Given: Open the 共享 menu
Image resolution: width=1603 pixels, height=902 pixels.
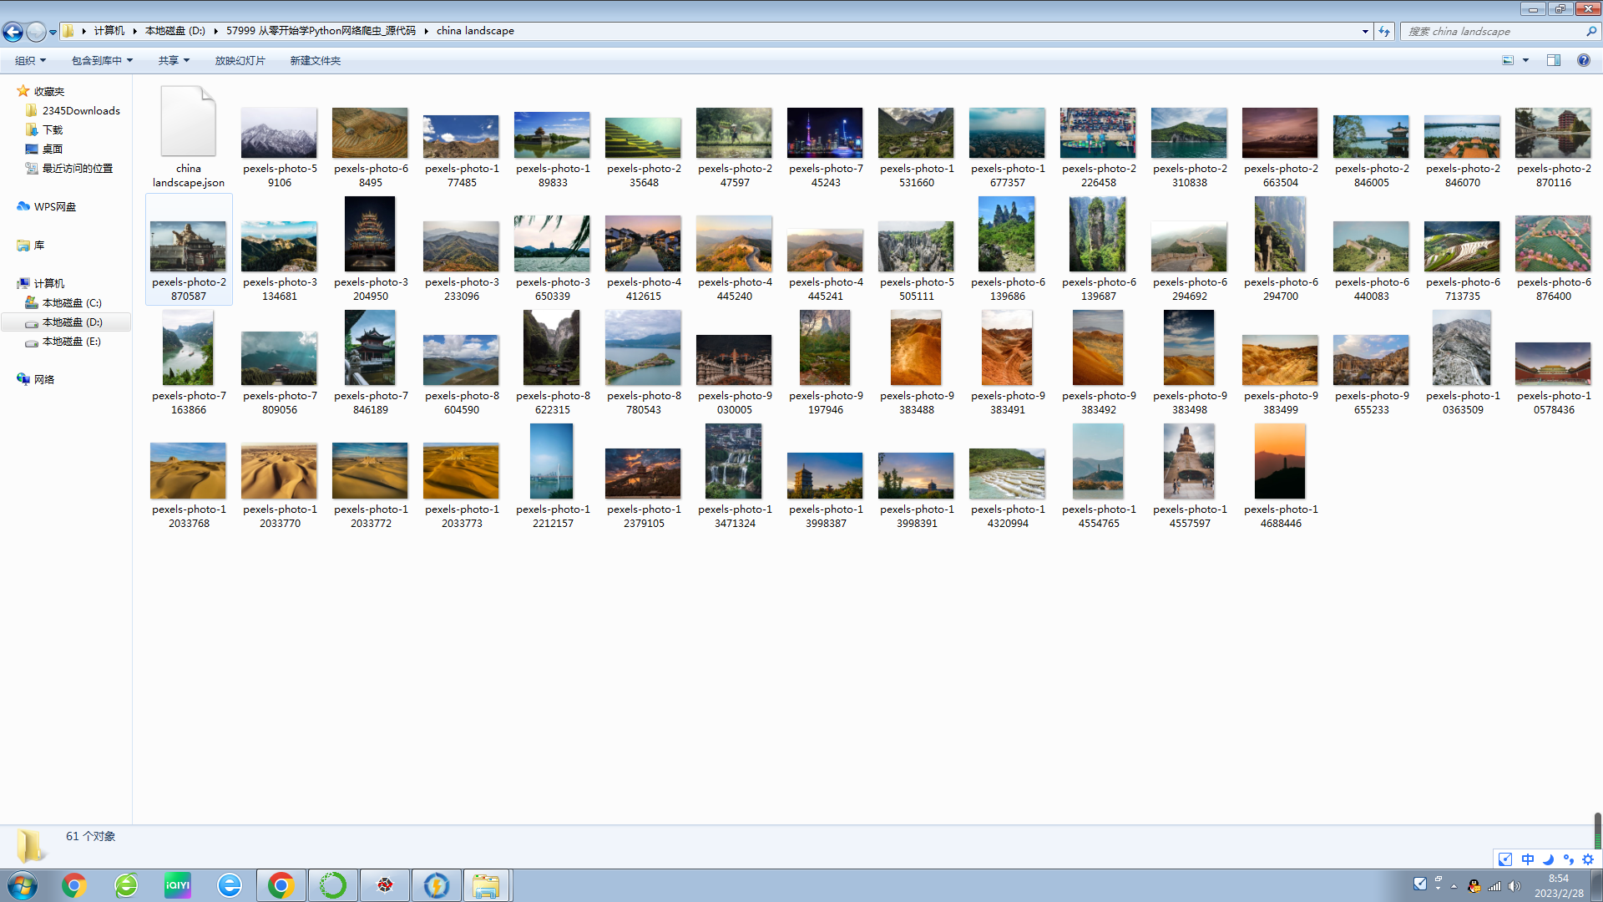Looking at the screenshot, I should tap(174, 60).
